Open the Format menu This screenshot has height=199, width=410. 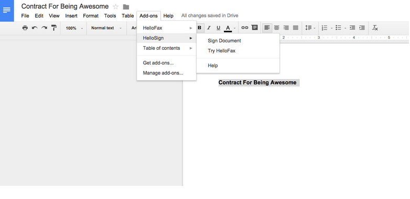pos(91,16)
